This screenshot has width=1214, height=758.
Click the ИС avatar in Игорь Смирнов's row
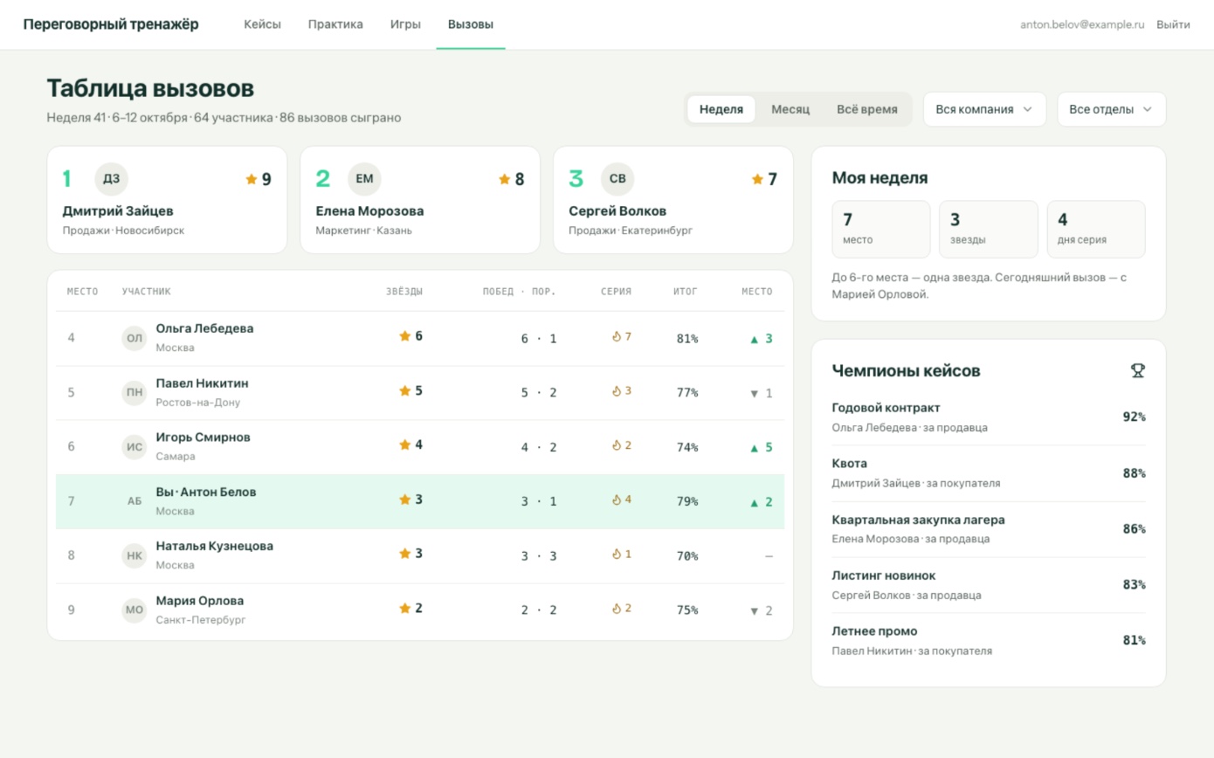coord(135,447)
